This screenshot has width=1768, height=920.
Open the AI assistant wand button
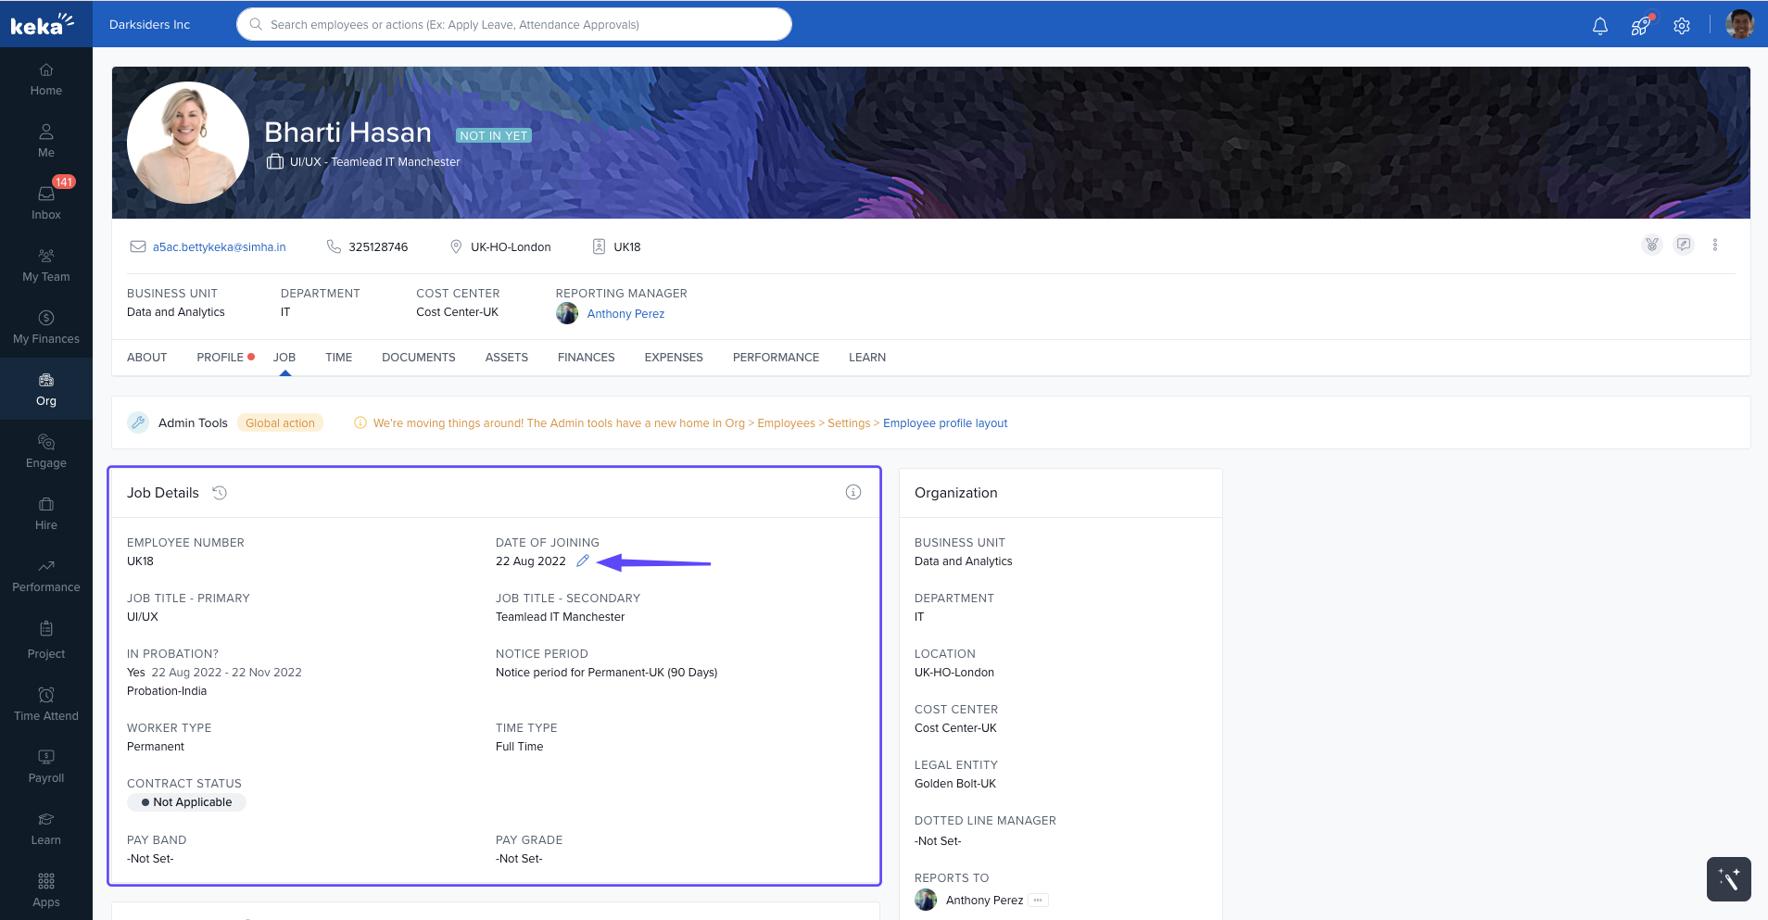click(1728, 878)
